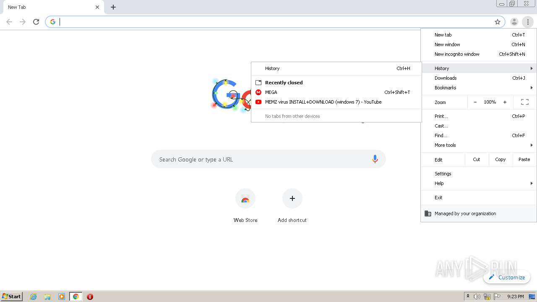Click the Chrome taskbar button

tap(76, 297)
